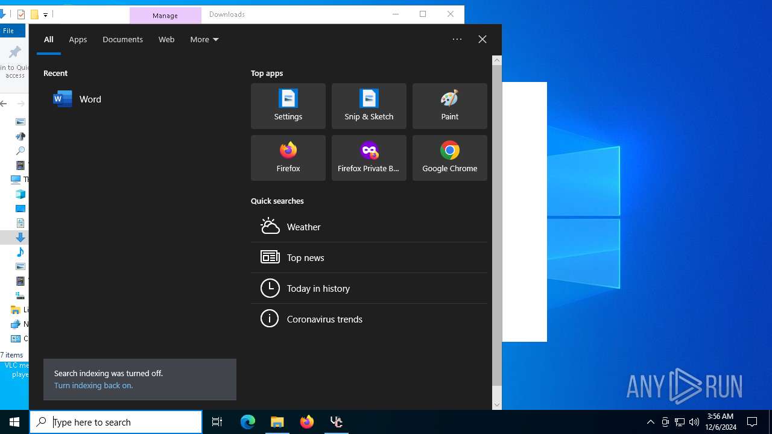Click Turn indexing back on link
The width and height of the screenshot is (772, 434).
(93, 385)
